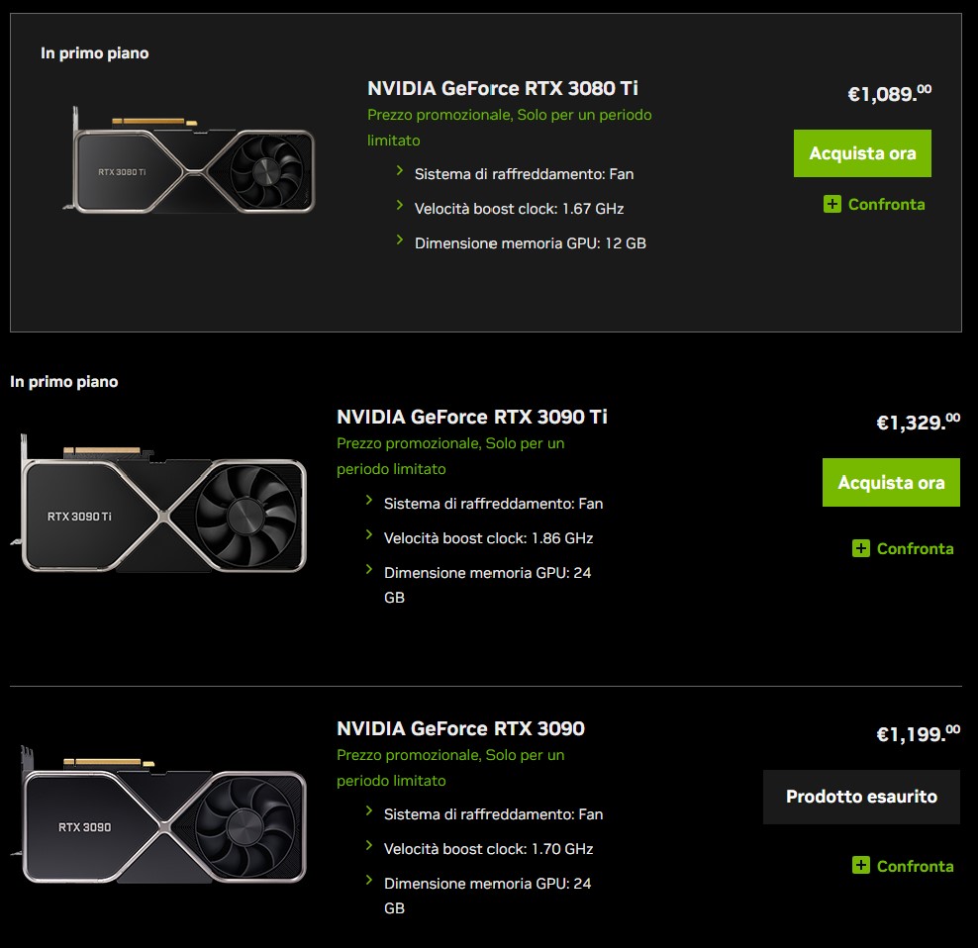The width and height of the screenshot is (978, 948).
Task: Select Confronta text for the RTX 3090 Ti
Action: 915,548
